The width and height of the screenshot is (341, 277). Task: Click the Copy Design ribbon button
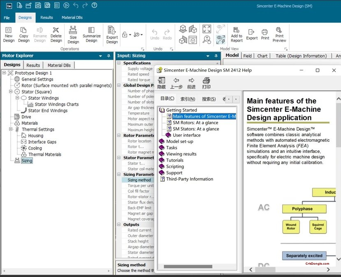(x=24, y=35)
